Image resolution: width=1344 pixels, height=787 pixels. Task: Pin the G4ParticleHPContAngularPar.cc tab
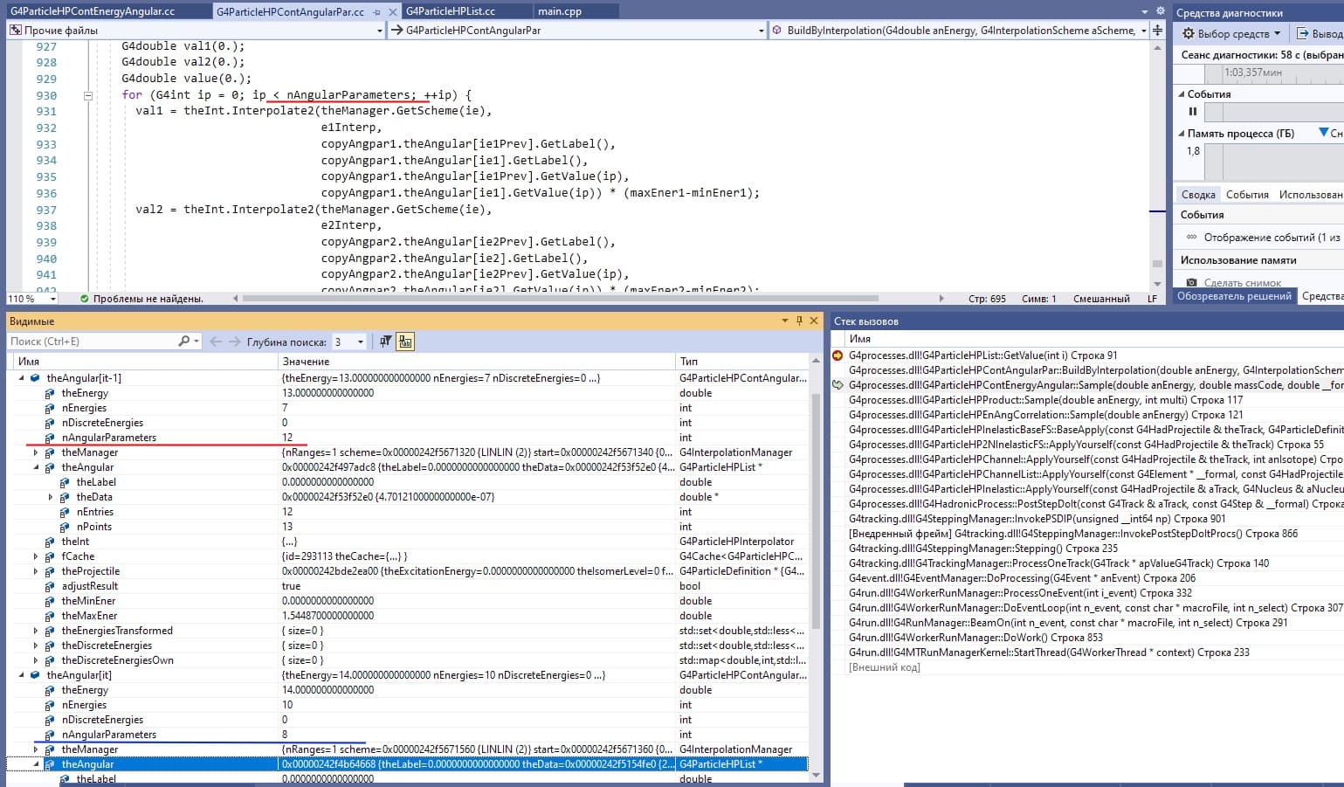coord(376,12)
